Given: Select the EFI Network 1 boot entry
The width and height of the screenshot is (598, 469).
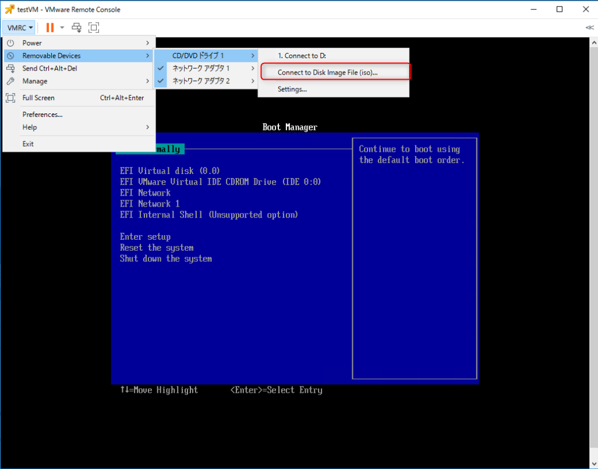Looking at the screenshot, I should [150, 204].
